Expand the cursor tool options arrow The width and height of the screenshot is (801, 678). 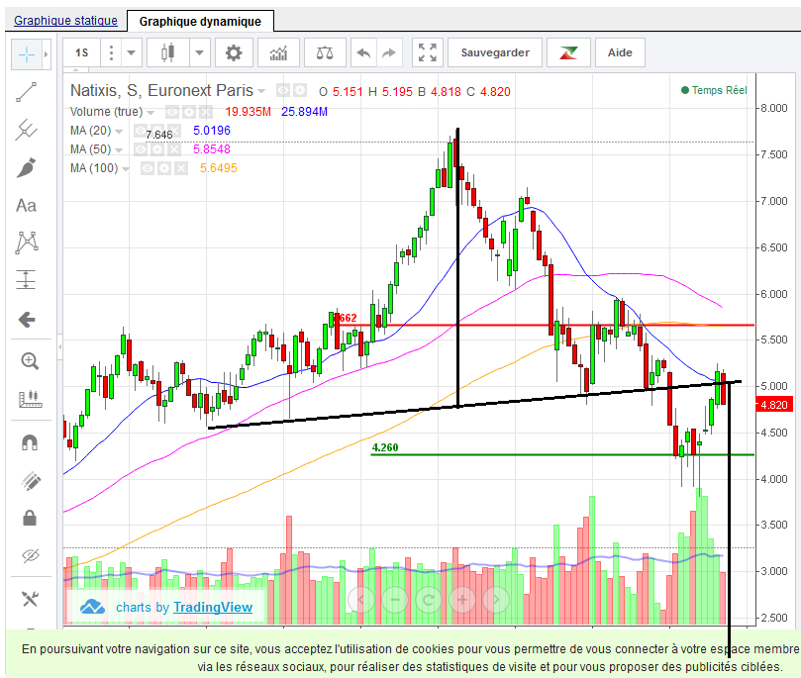pos(46,53)
